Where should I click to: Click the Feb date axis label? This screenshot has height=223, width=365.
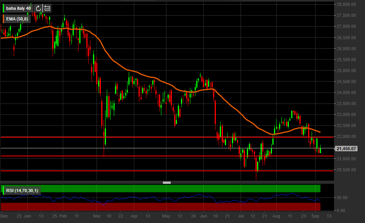63,216
